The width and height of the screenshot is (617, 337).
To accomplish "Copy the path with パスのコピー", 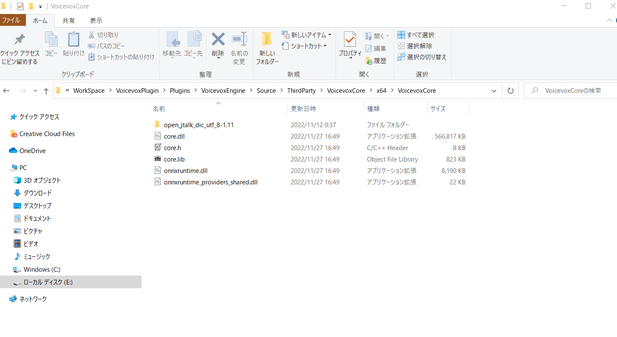I will tap(106, 46).
